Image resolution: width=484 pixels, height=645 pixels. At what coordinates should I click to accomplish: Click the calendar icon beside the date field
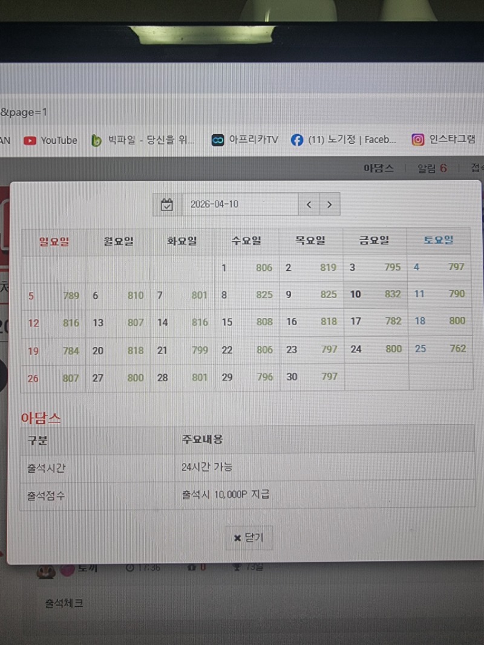(166, 205)
